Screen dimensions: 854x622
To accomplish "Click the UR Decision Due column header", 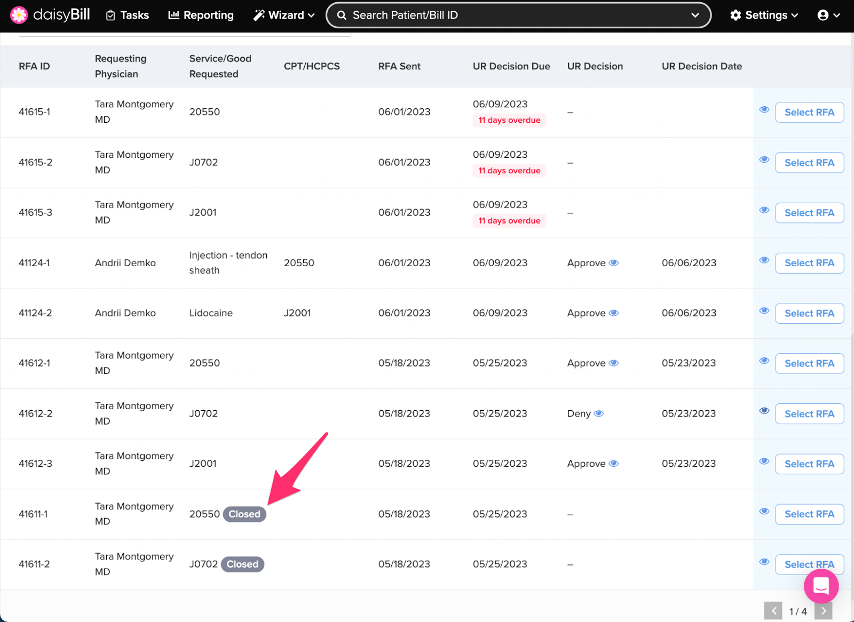I will [511, 66].
